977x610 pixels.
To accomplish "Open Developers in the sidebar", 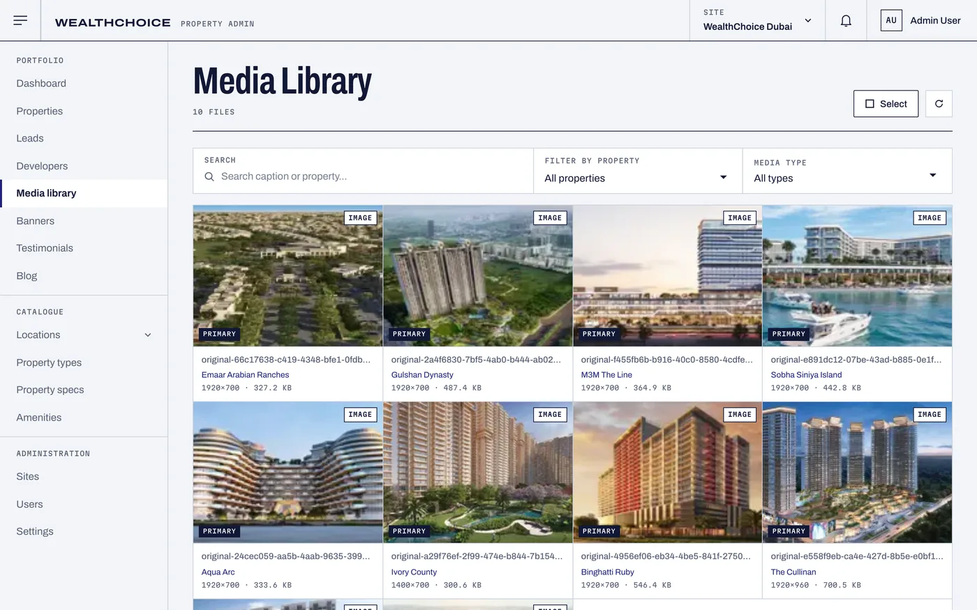I will (x=84, y=166).
